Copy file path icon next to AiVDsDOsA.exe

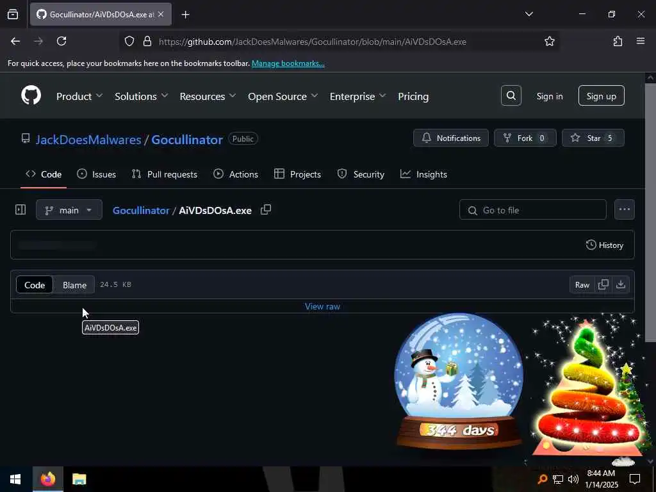266,209
